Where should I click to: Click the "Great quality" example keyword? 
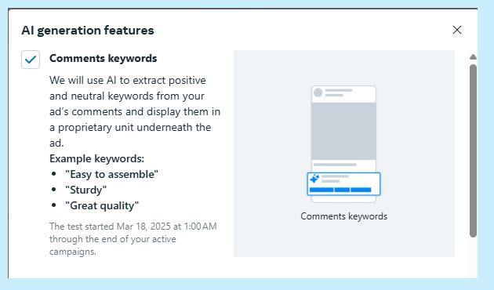point(102,205)
